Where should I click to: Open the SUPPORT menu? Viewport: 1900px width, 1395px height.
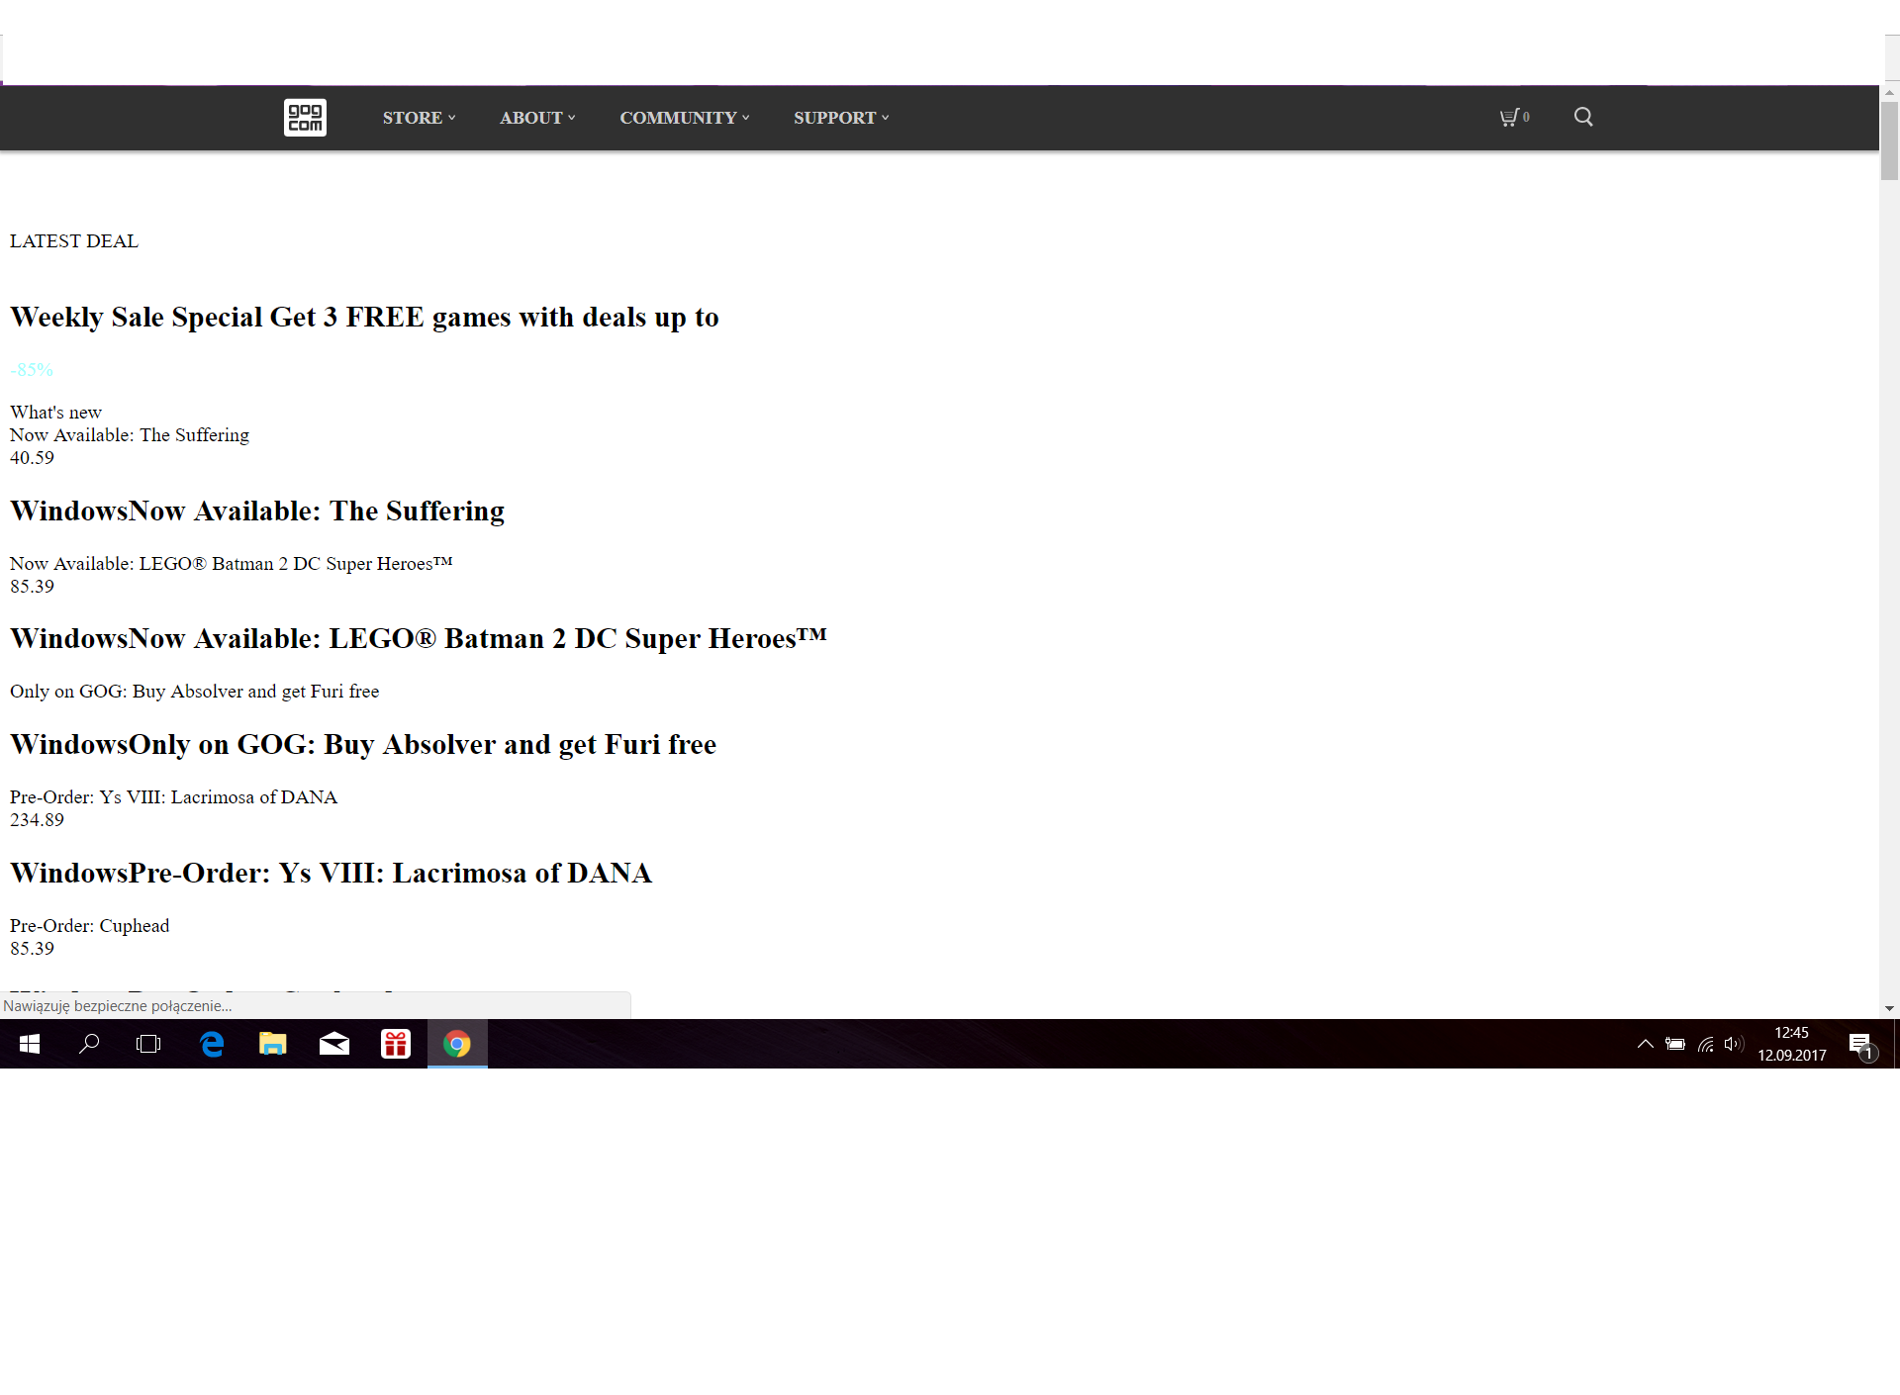pos(841,118)
